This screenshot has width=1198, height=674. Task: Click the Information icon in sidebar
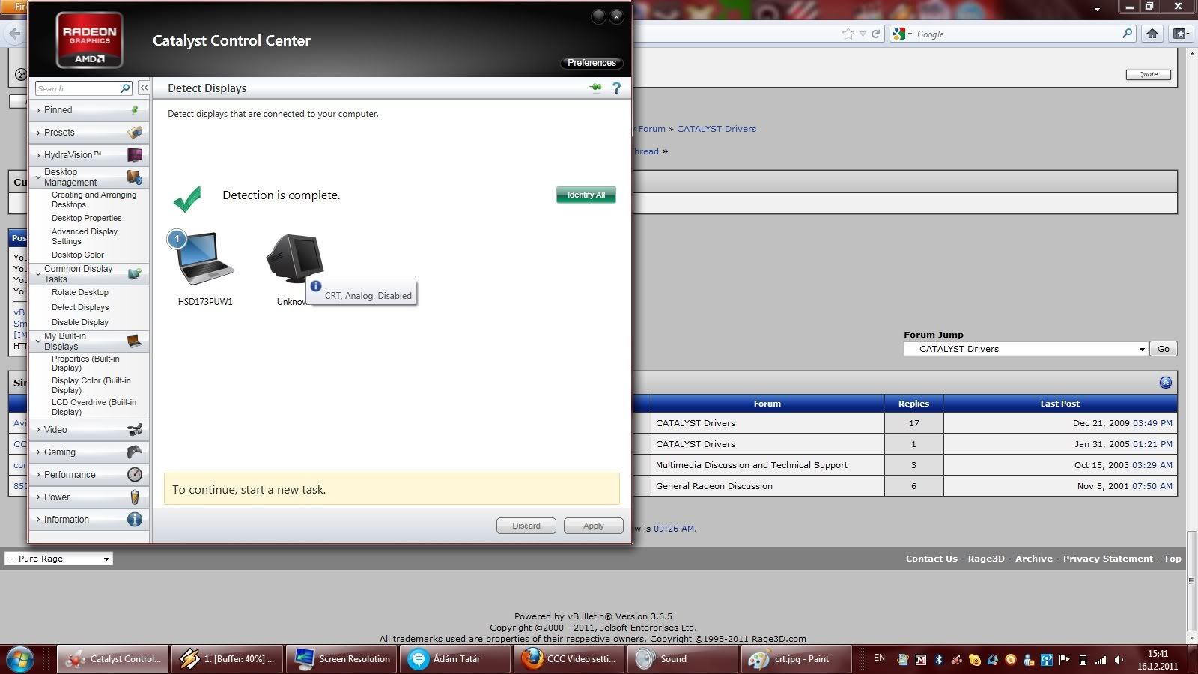tap(135, 520)
